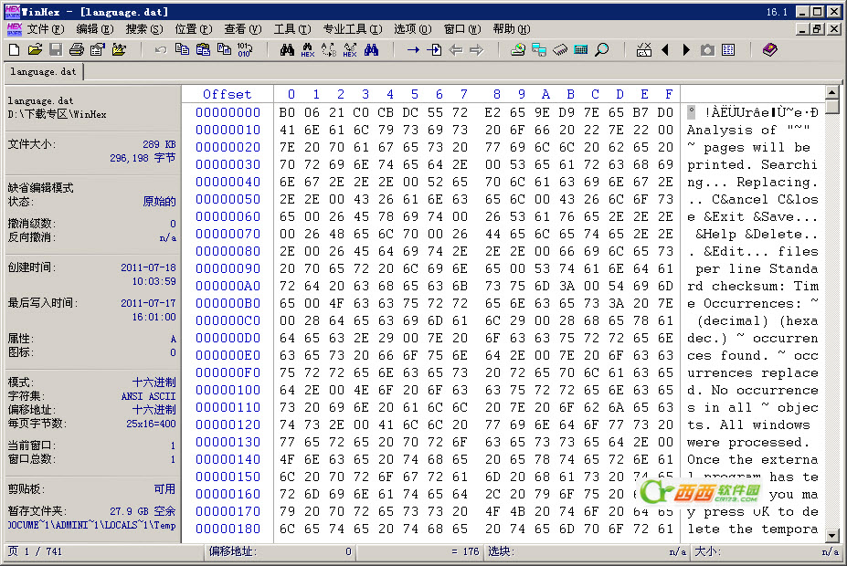Click offset row 00000100
Screen dimensions: 847x566
[228, 390]
